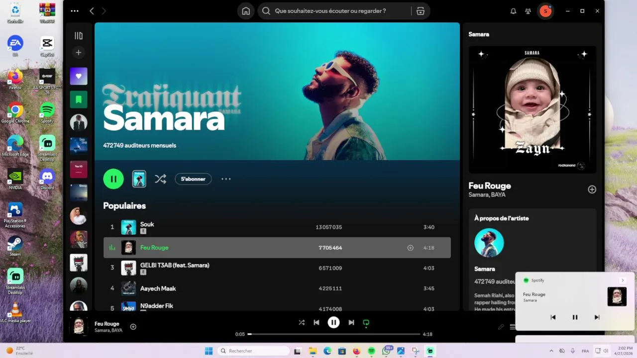Pause from the Spotify media popup

pyautogui.click(x=575, y=317)
